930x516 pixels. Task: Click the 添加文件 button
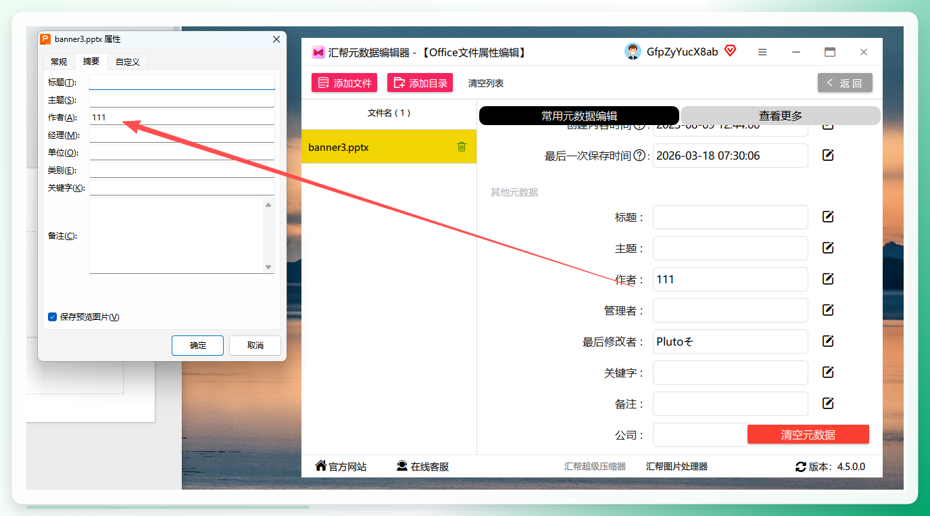345,83
